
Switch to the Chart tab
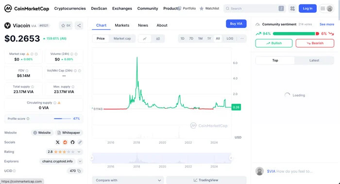coord(101,25)
